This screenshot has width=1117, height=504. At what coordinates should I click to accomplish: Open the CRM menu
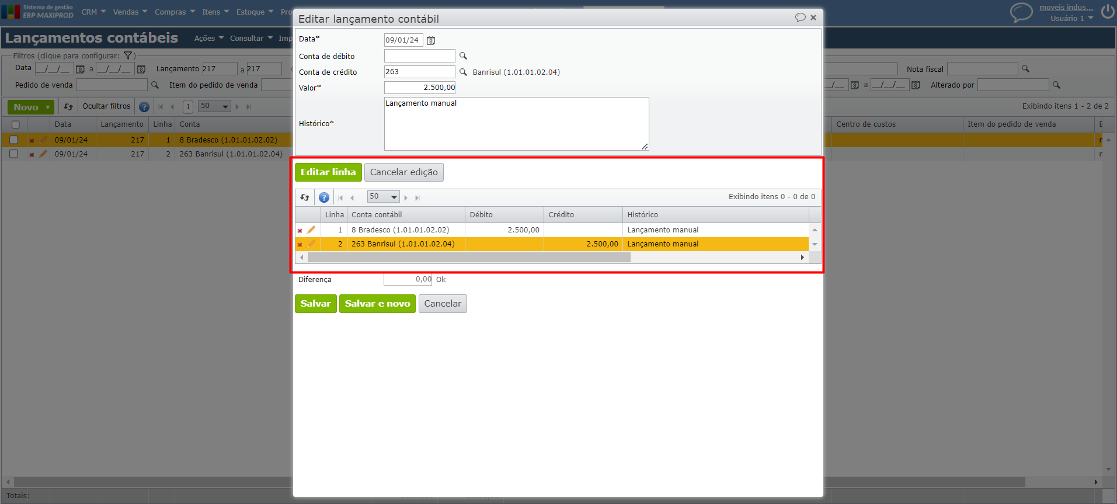(x=93, y=12)
